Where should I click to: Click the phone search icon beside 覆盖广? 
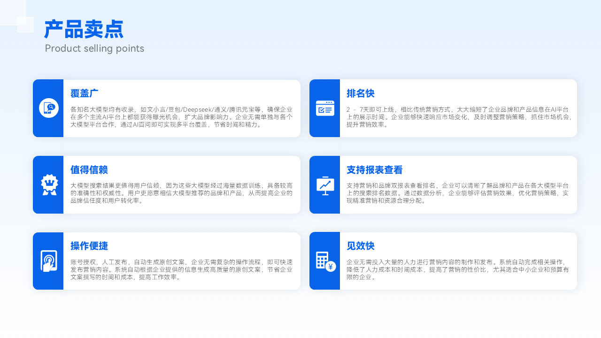pyautogui.click(x=48, y=108)
